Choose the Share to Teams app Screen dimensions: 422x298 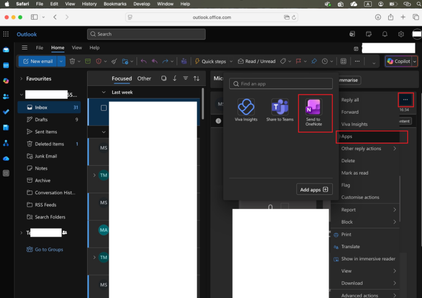tap(280, 110)
